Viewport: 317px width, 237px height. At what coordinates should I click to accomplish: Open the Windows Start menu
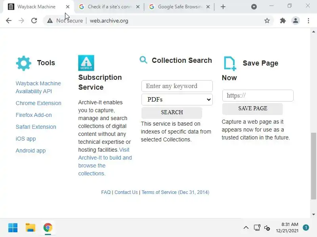point(13,228)
